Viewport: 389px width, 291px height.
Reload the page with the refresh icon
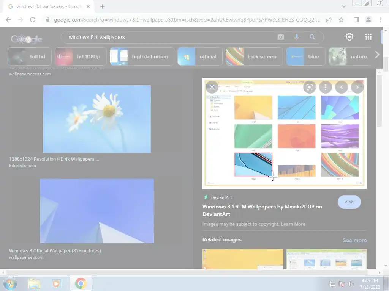pos(33,20)
